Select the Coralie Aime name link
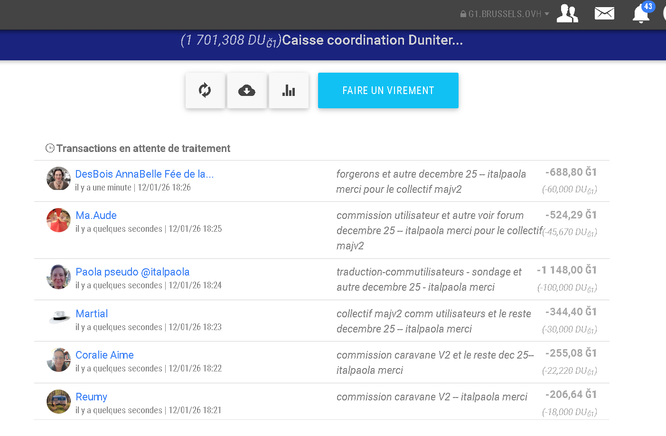This screenshot has width=666, height=436. coord(104,355)
